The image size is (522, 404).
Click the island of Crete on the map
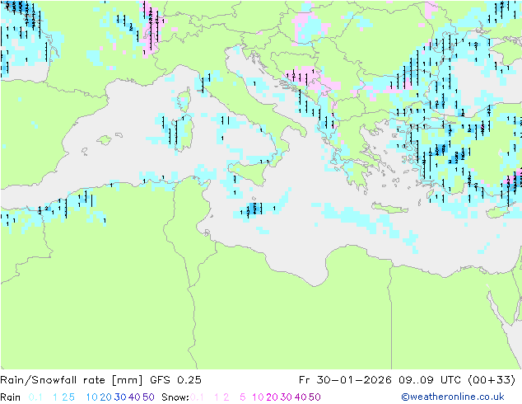(x=389, y=208)
